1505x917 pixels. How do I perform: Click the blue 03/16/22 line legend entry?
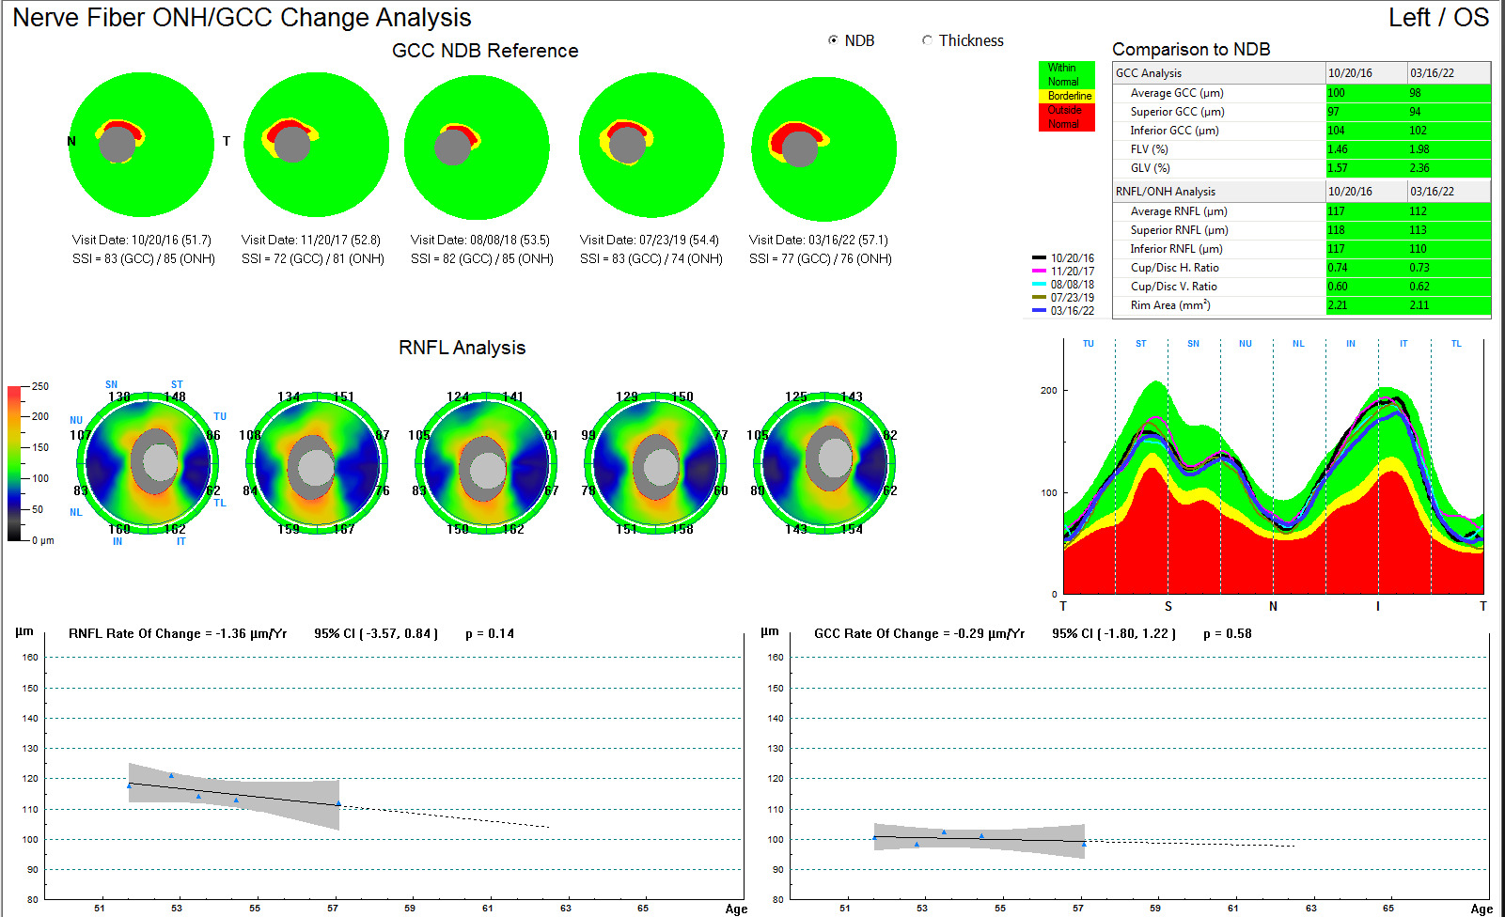(1063, 310)
